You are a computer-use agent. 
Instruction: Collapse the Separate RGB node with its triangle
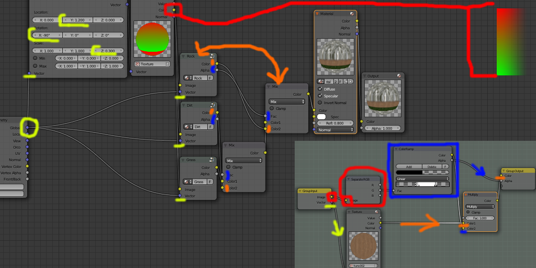pos(349,179)
